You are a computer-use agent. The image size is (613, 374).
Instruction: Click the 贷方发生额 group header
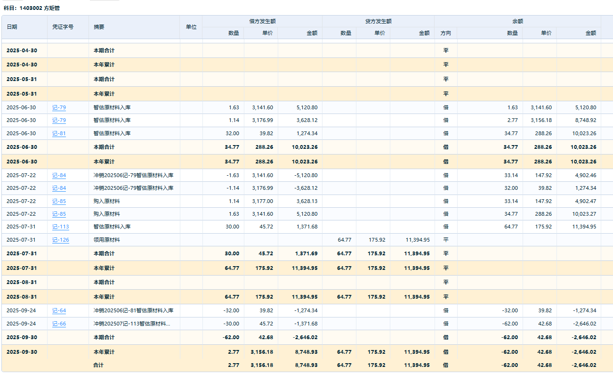tap(378, 21)
